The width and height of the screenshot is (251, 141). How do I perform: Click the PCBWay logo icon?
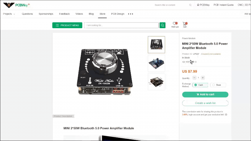click(x=9, y=5)
